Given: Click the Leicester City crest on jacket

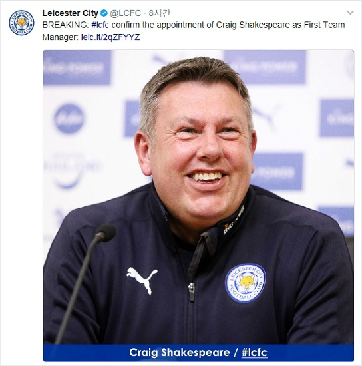Looking at the screenshot, I should coord(246,283).
